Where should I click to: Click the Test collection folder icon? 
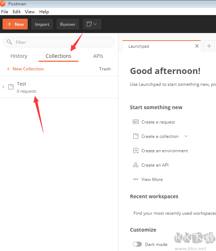point(11,87)
